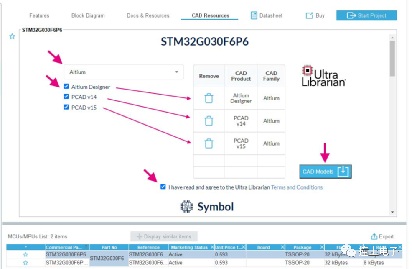This screenshot has width=412, height=269.
Task: Star the STM32G030F6P... second row in list
Action: click(x=25, y=263)
